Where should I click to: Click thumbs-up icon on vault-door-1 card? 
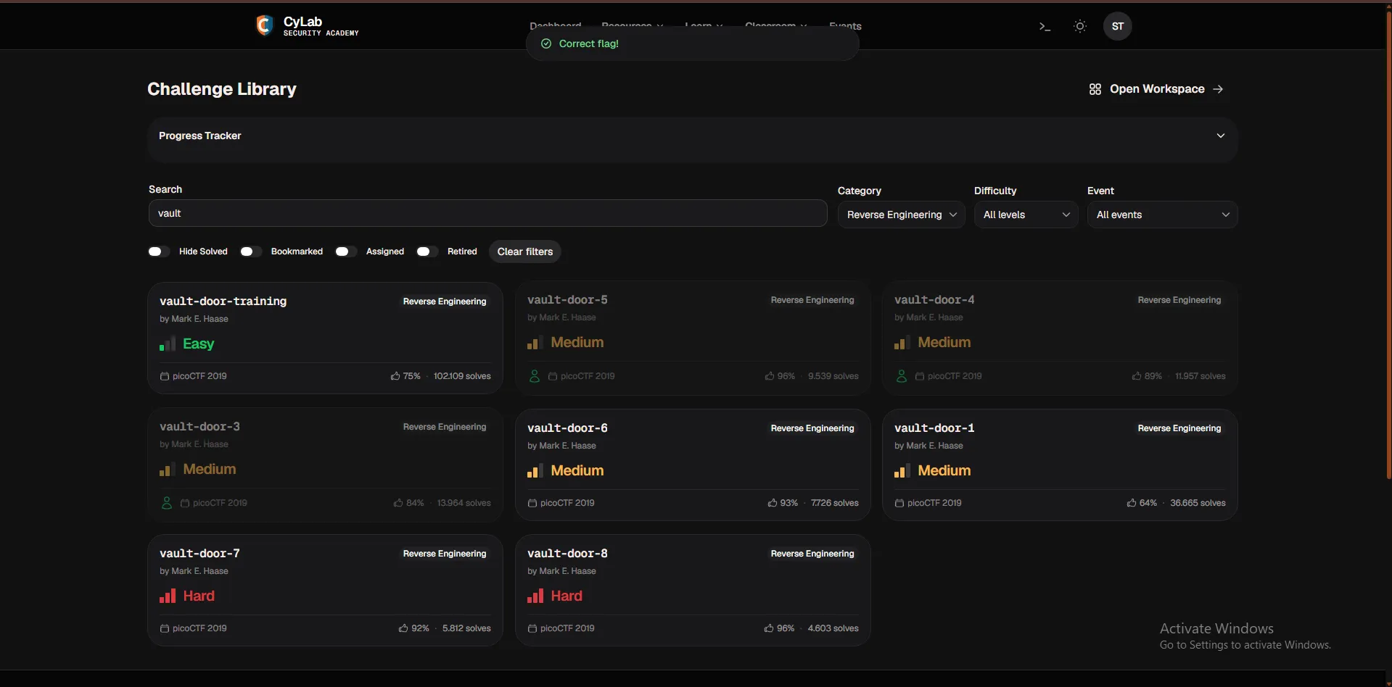(x=1132, y=503)
